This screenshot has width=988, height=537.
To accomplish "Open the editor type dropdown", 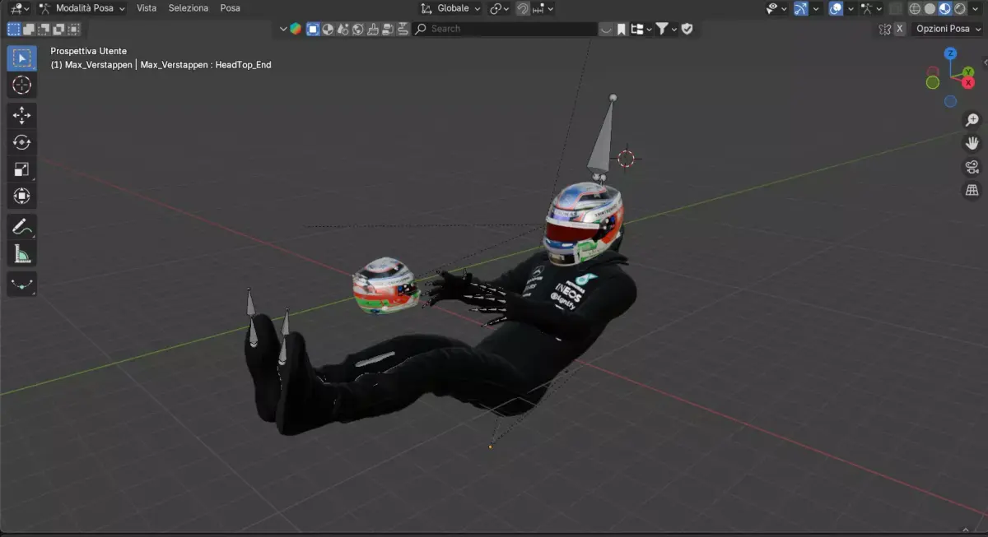I will point(19,8).
